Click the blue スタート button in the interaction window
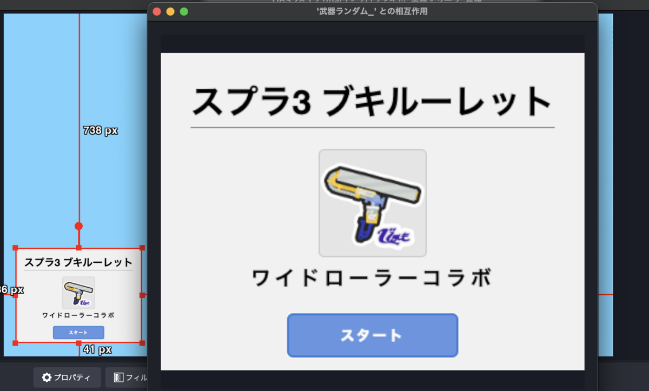Viewport: 649px width, 391px height. 373,335
